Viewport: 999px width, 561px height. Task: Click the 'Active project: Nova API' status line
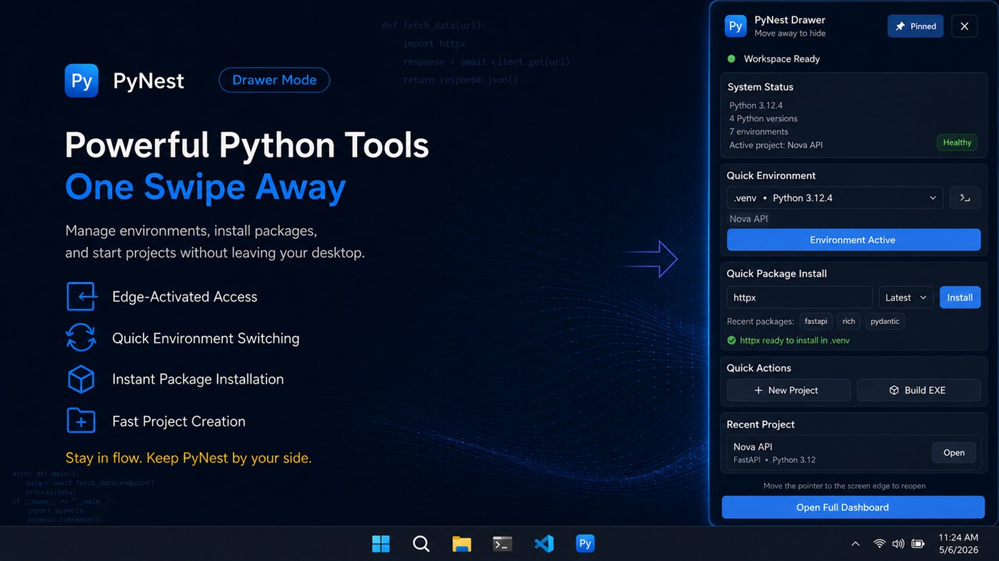click(776, 145)
